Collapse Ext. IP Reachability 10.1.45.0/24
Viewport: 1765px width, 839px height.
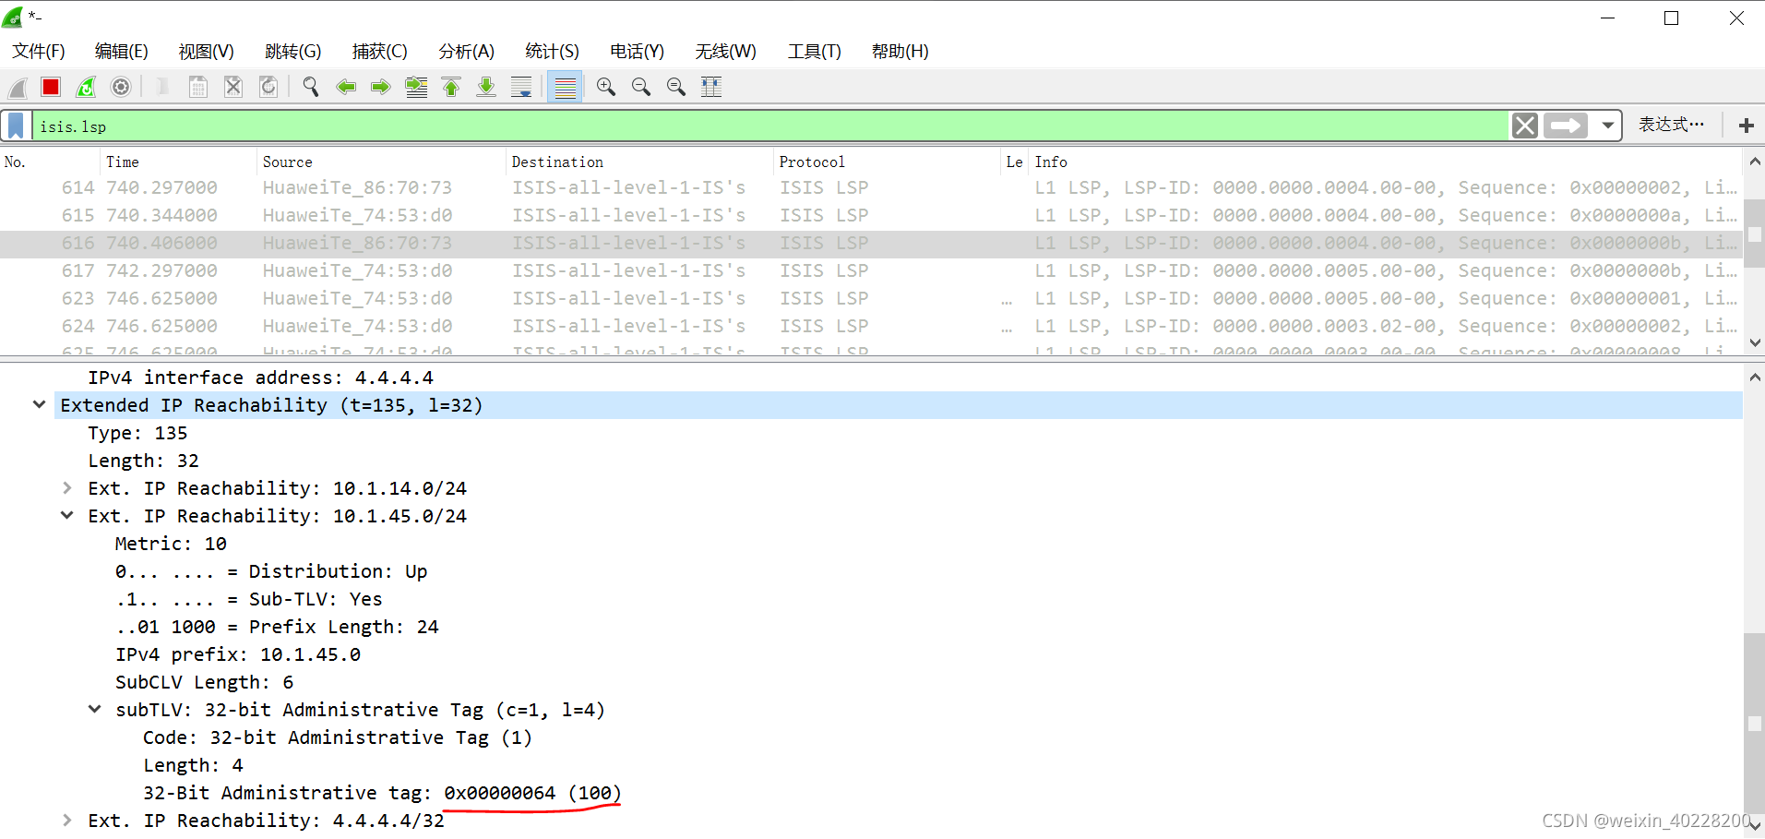(66, 515)
